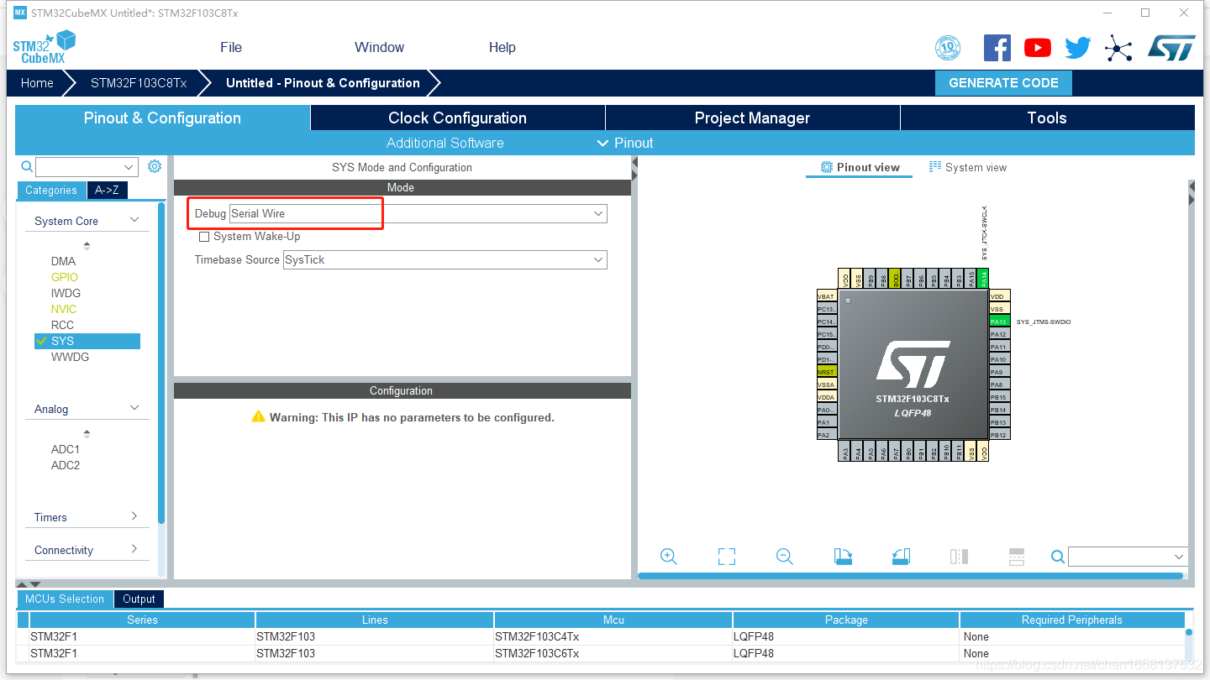Select the NRST pin on chip
The height and width of the screenshot is (680, 1210).
click(827, 372)
